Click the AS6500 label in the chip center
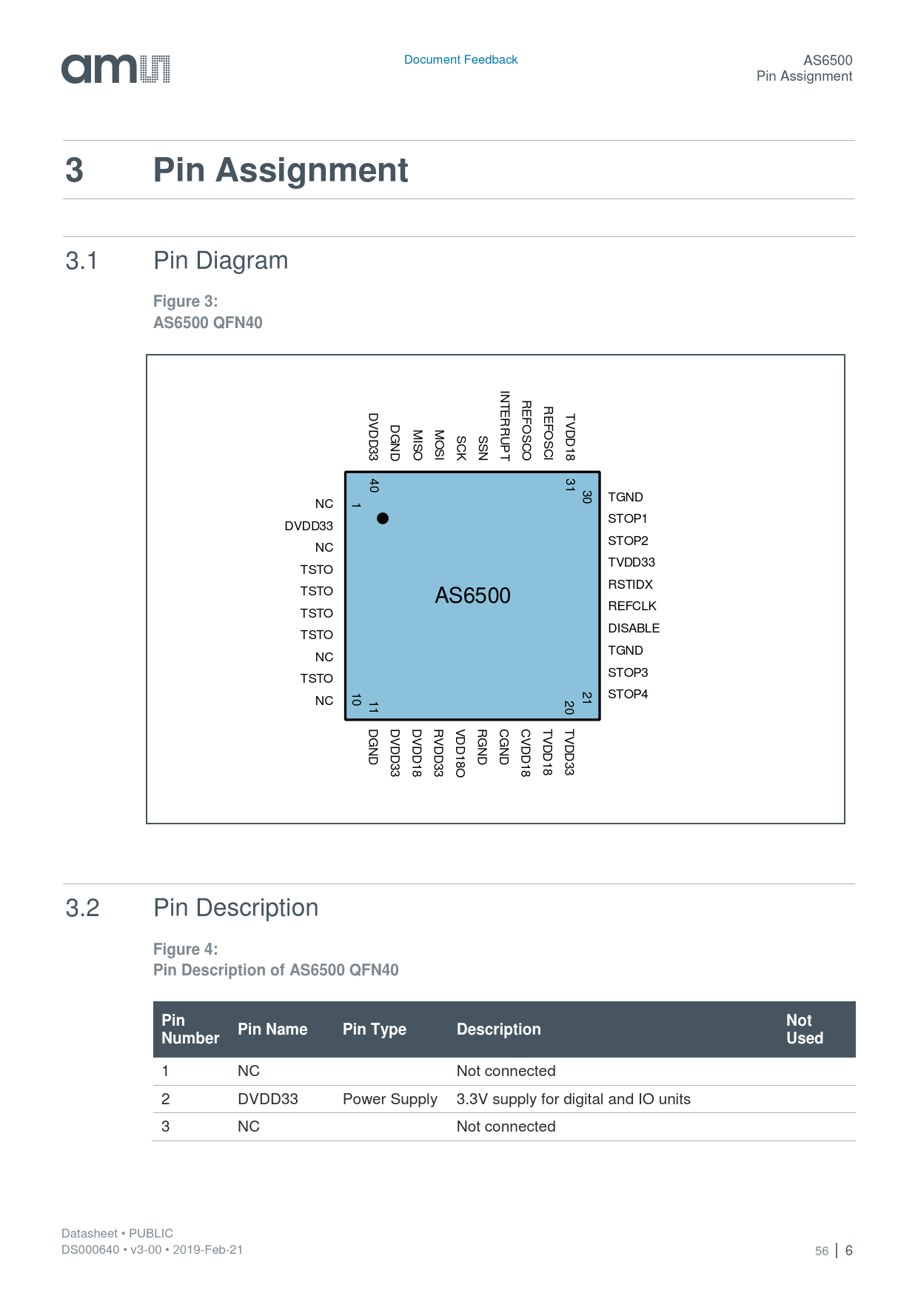918x1299 pixels. tap(472, 595)
